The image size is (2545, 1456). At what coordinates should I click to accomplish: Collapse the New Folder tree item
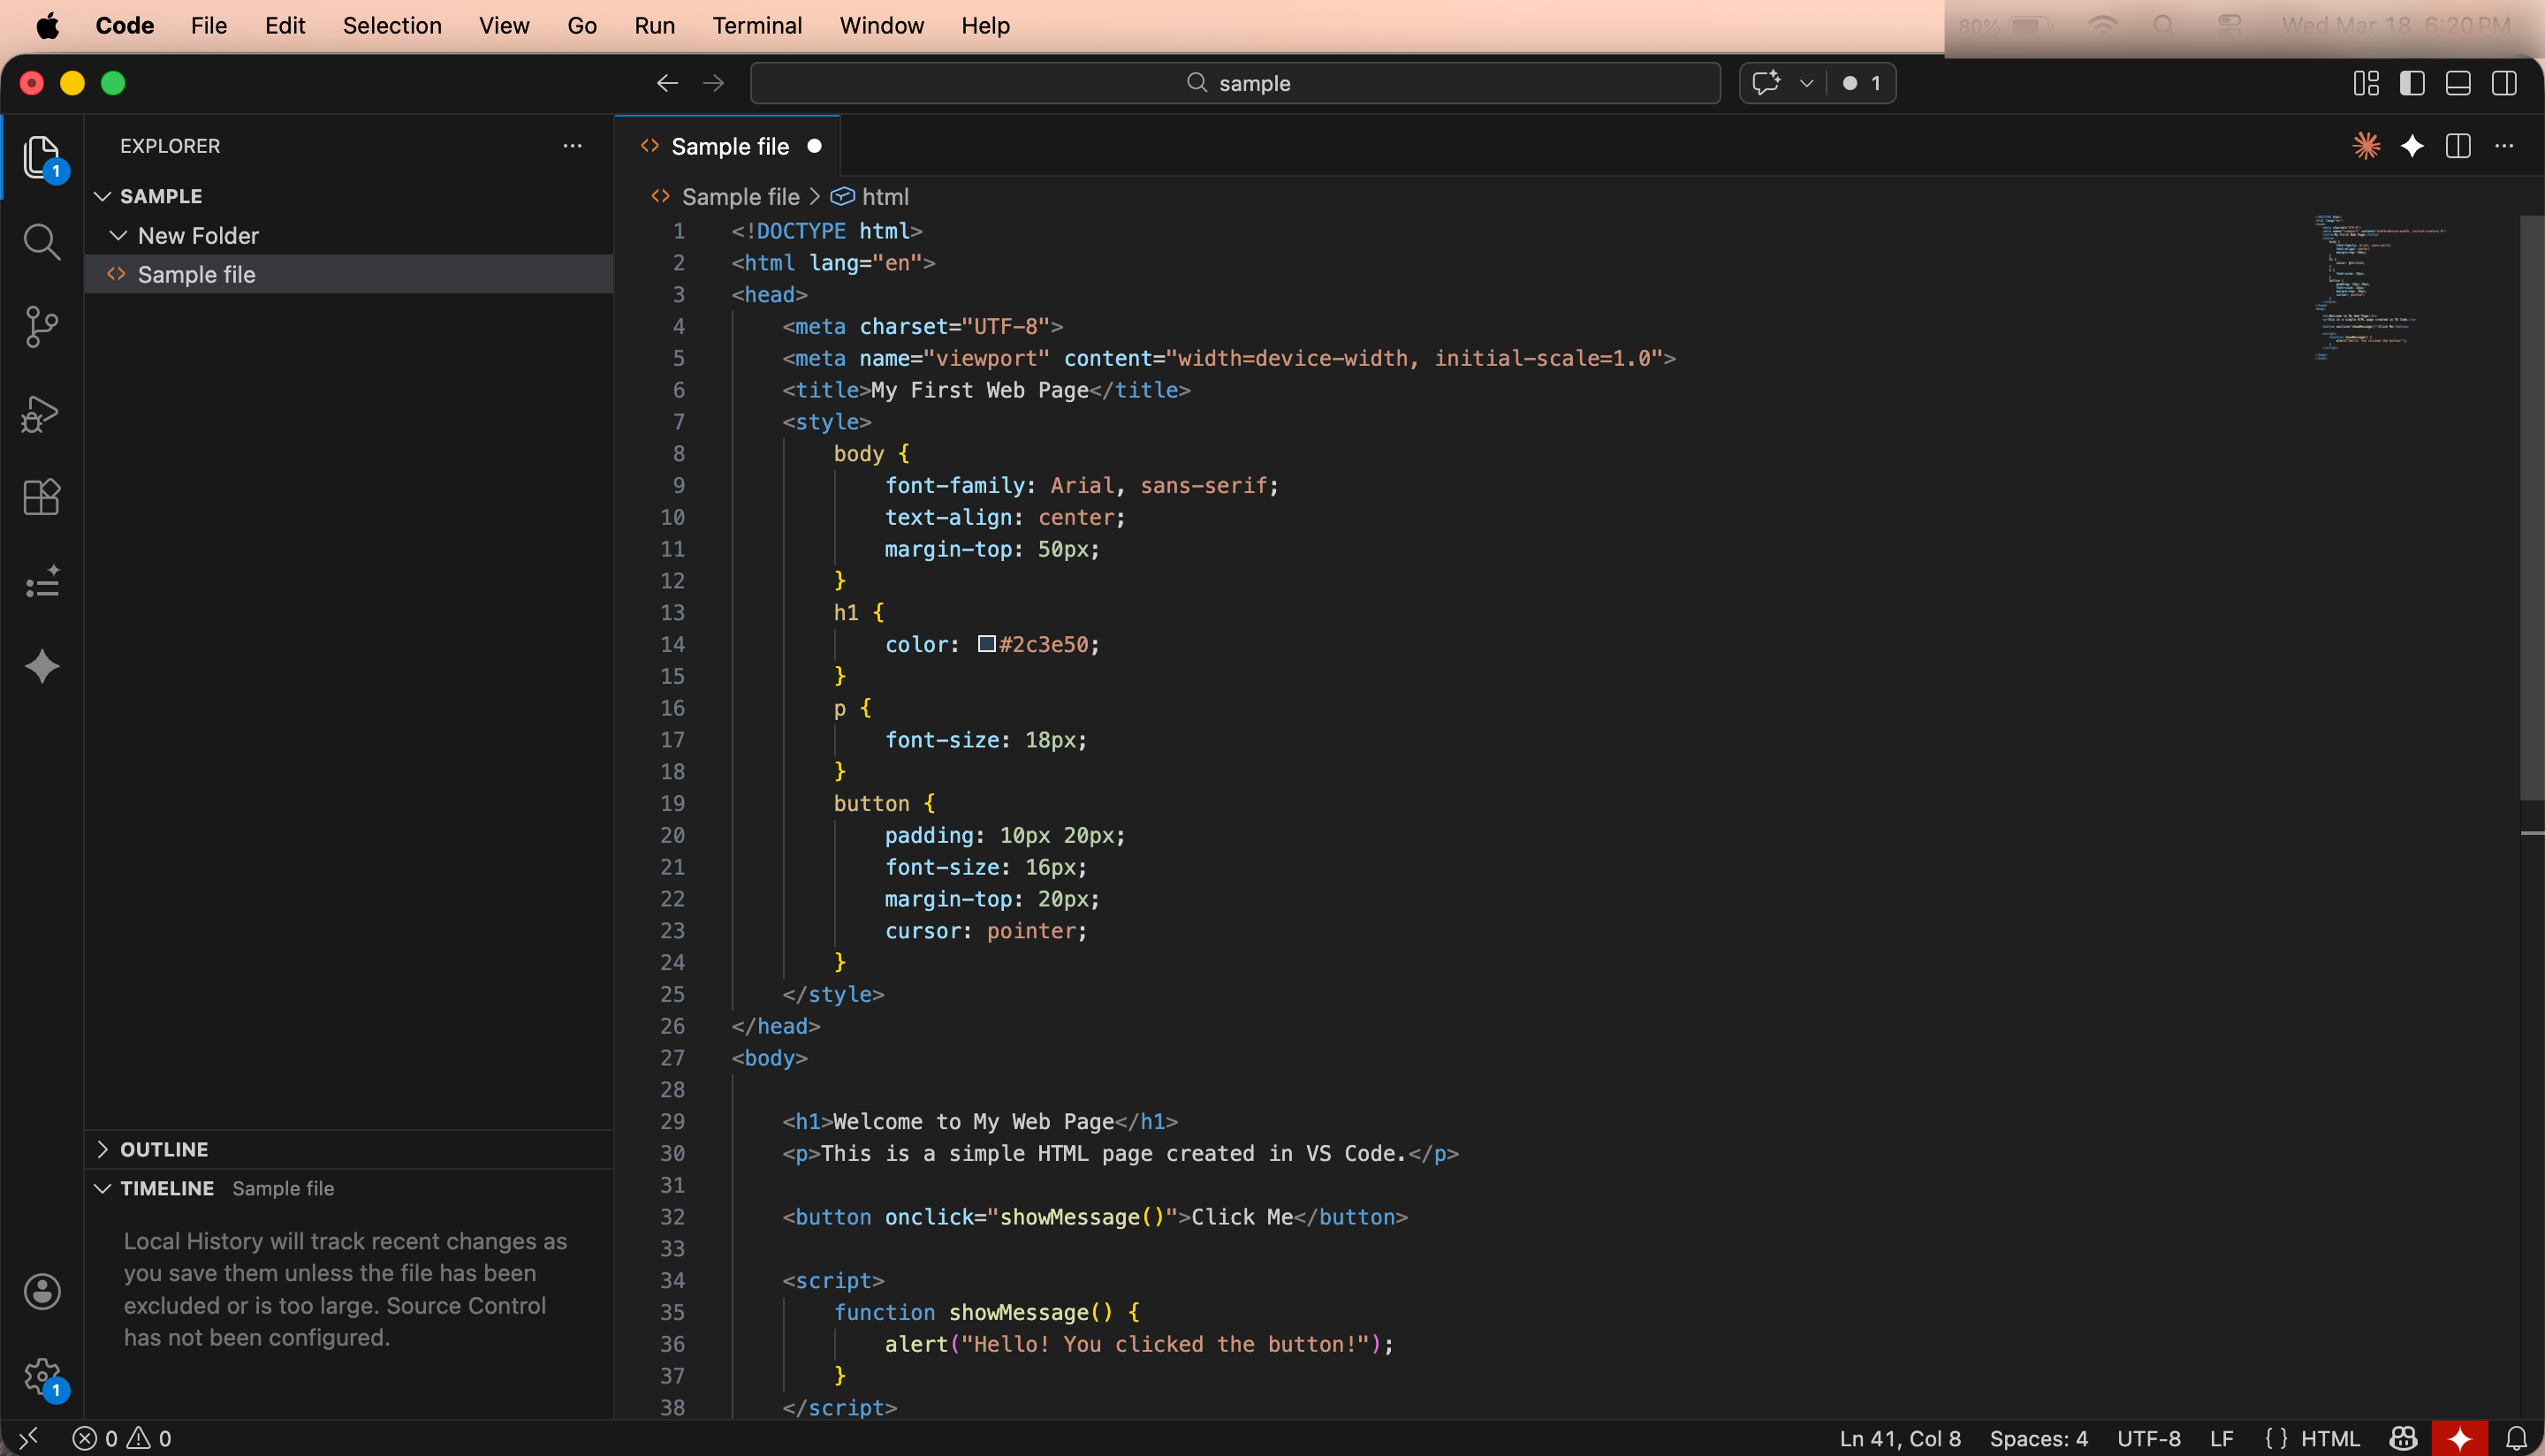(118, 235)
